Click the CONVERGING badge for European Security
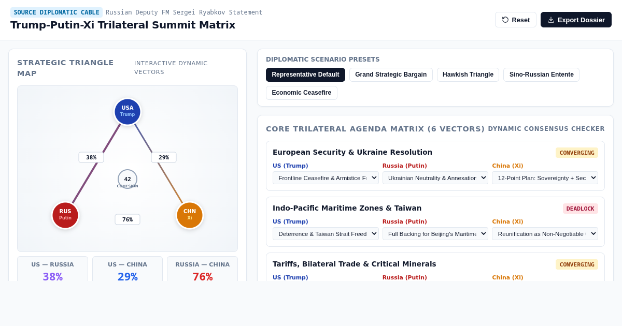Image resolution: width=622 pixels, height=326 pixels. [x=577, y=153]
